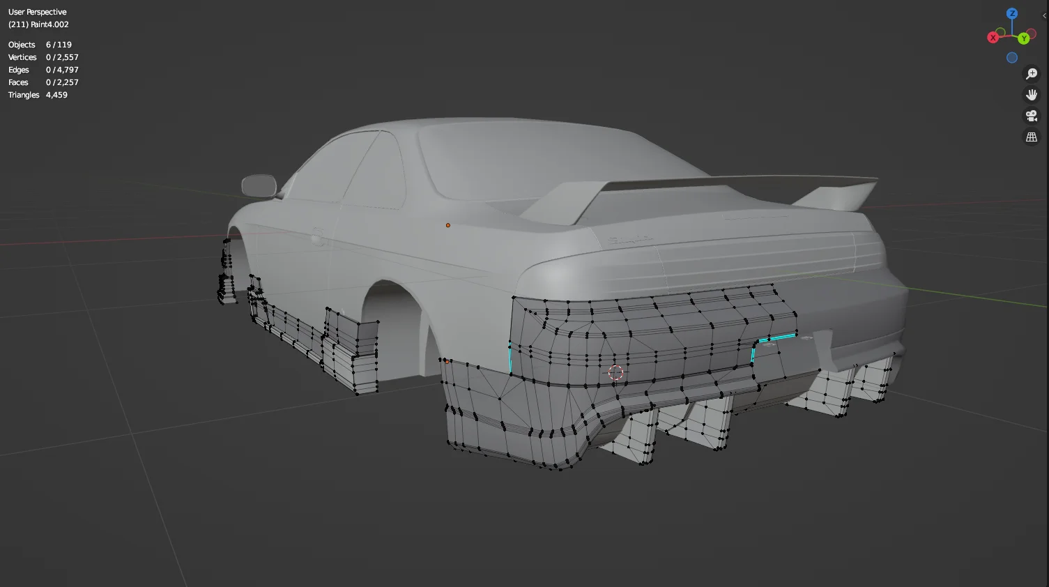The image size is (1049, 587).
Task: Toggle perspective/orthographic projection icon
Action: point(1032,137)
